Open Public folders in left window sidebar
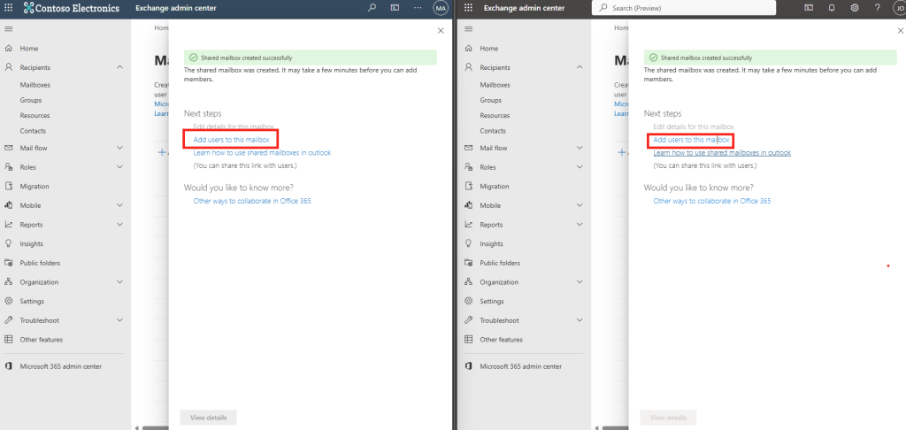The height and width of the screenshot is (430, 906). tap(40, 263)
